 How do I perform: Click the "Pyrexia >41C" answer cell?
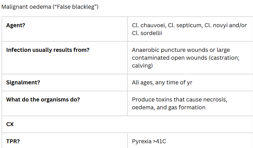[x=149, y=141]
